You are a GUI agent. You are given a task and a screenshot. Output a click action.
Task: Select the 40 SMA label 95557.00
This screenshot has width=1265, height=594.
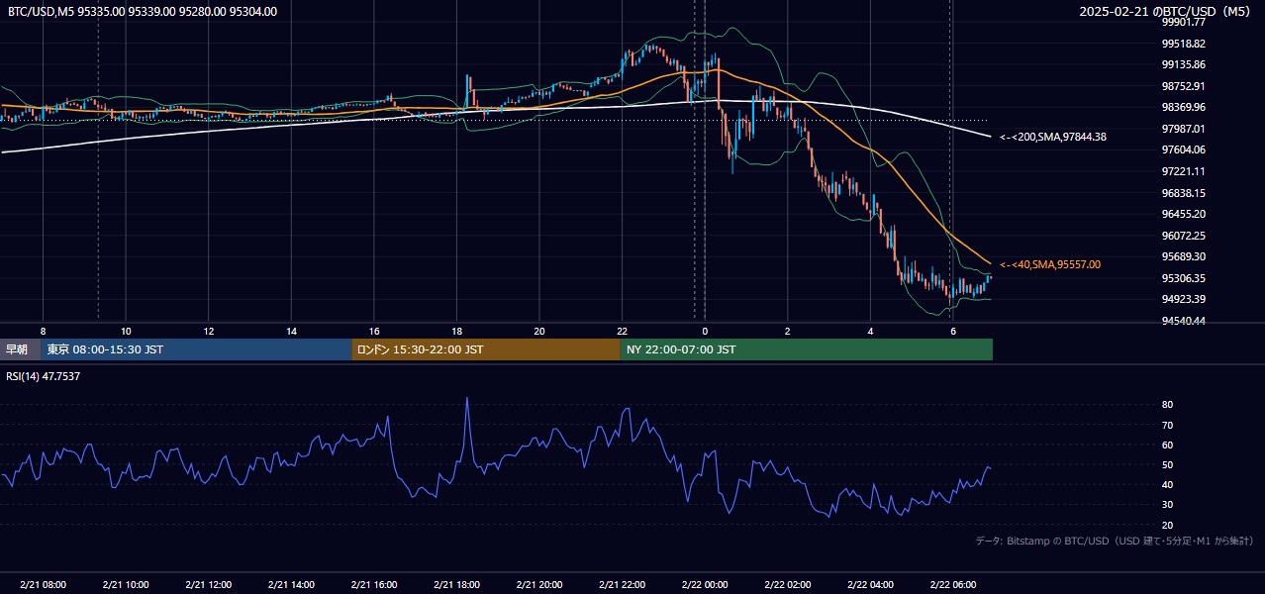1050,264
